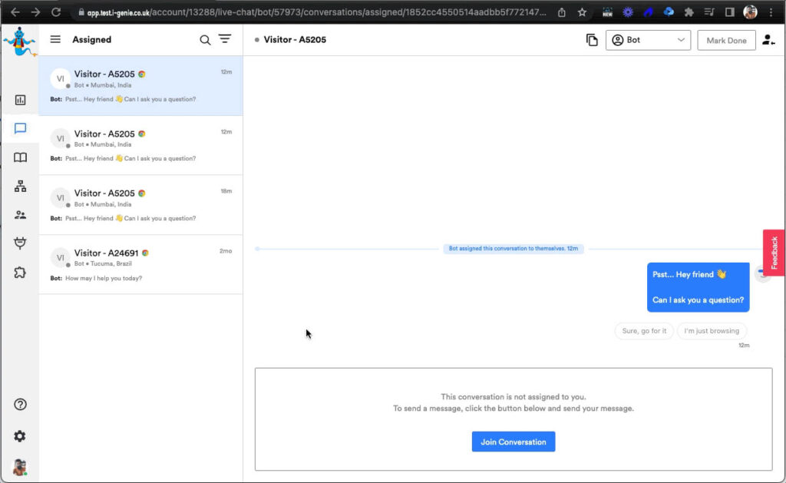Screen dimensions: 786x483
Task: Open the integrations plug icon
Action: 20,243
